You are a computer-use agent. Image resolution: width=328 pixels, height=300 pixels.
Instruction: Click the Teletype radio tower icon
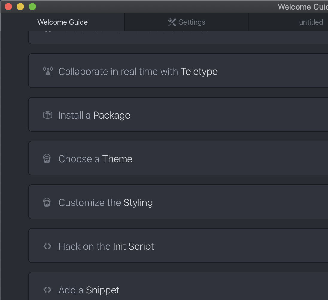click(x=48, y=71)
